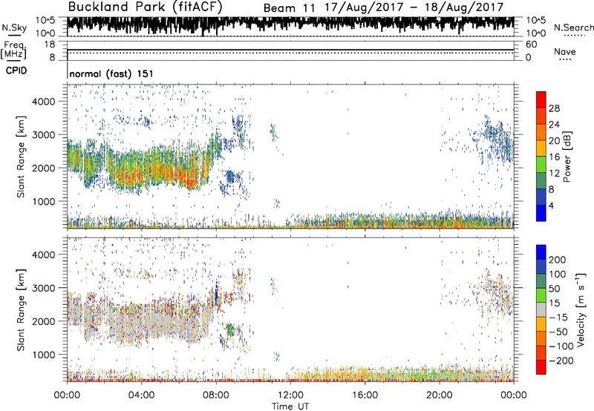Click the '4000' tick of power panel axis
The image size is (594, 411).
click(x=44, y=102)
